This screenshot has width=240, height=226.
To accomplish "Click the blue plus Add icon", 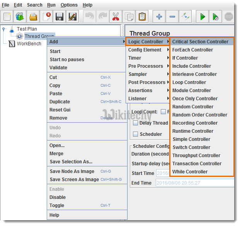I will coord(159,17).
